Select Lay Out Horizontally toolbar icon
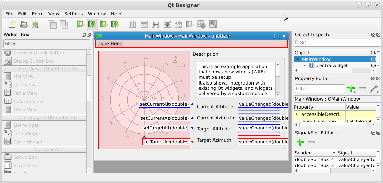 click(133, 24)
